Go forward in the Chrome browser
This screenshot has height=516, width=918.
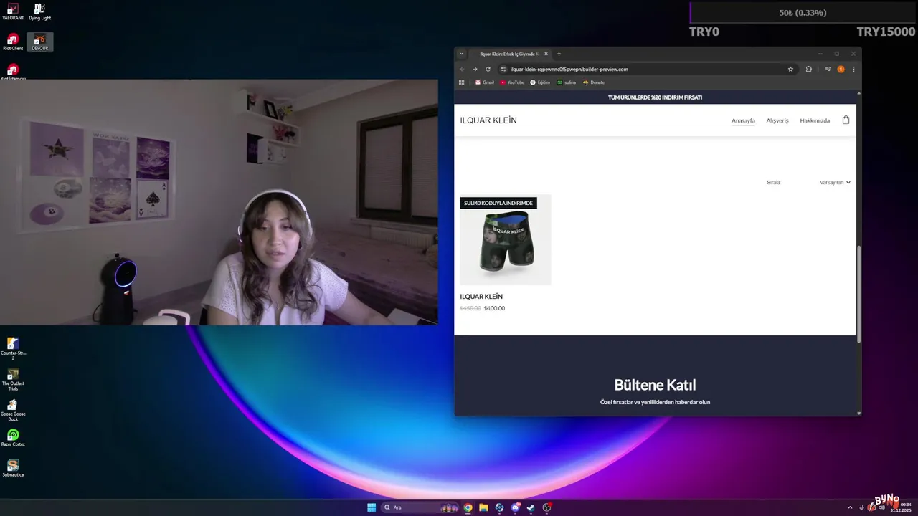[475, 70]
